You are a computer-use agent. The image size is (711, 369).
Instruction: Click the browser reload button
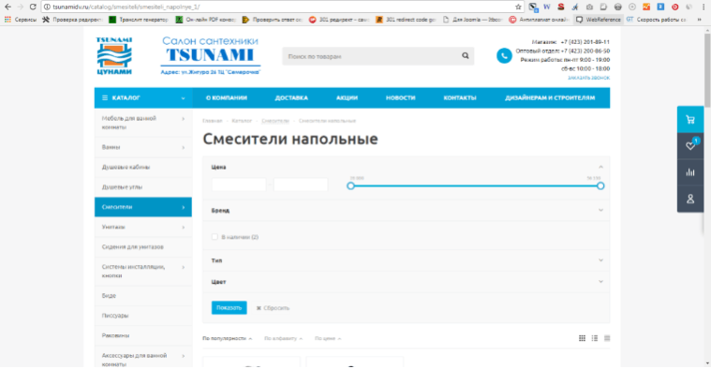point(33,7)
